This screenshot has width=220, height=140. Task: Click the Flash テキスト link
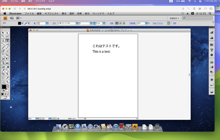click(x=158, y=23)
